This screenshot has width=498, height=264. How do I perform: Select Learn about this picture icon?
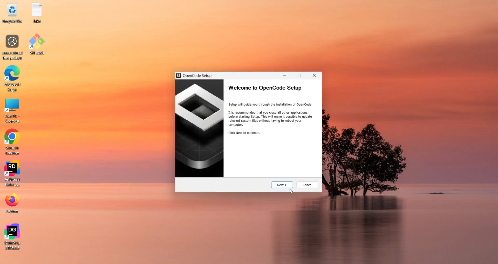(12, 47)
